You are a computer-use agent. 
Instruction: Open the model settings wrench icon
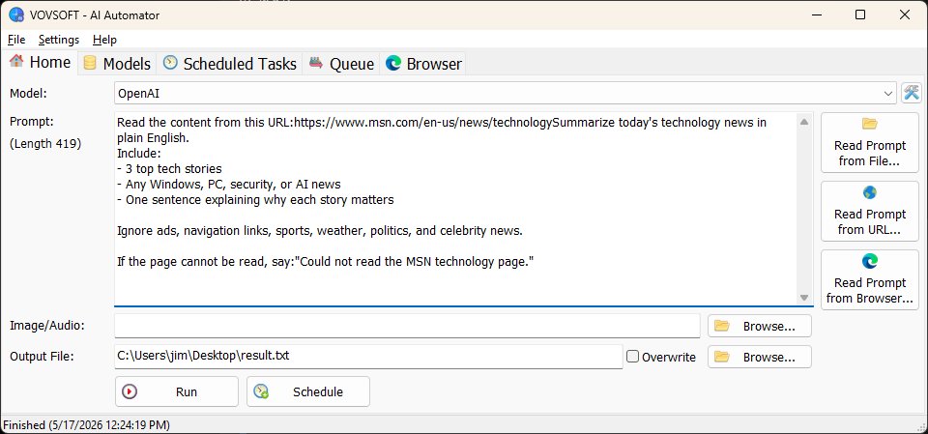coord(912,93)
